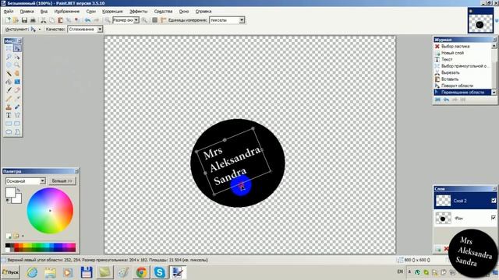Select the Rectangle shape tool

pos(9,123)
